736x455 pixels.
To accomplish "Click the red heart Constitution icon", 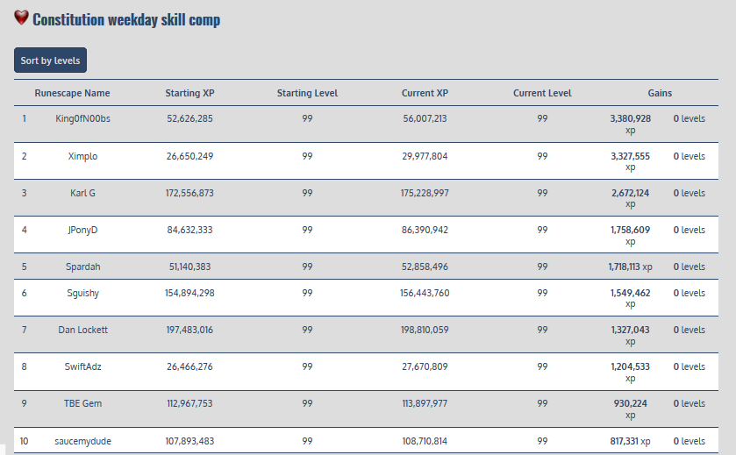I will [x=22, y=18].
